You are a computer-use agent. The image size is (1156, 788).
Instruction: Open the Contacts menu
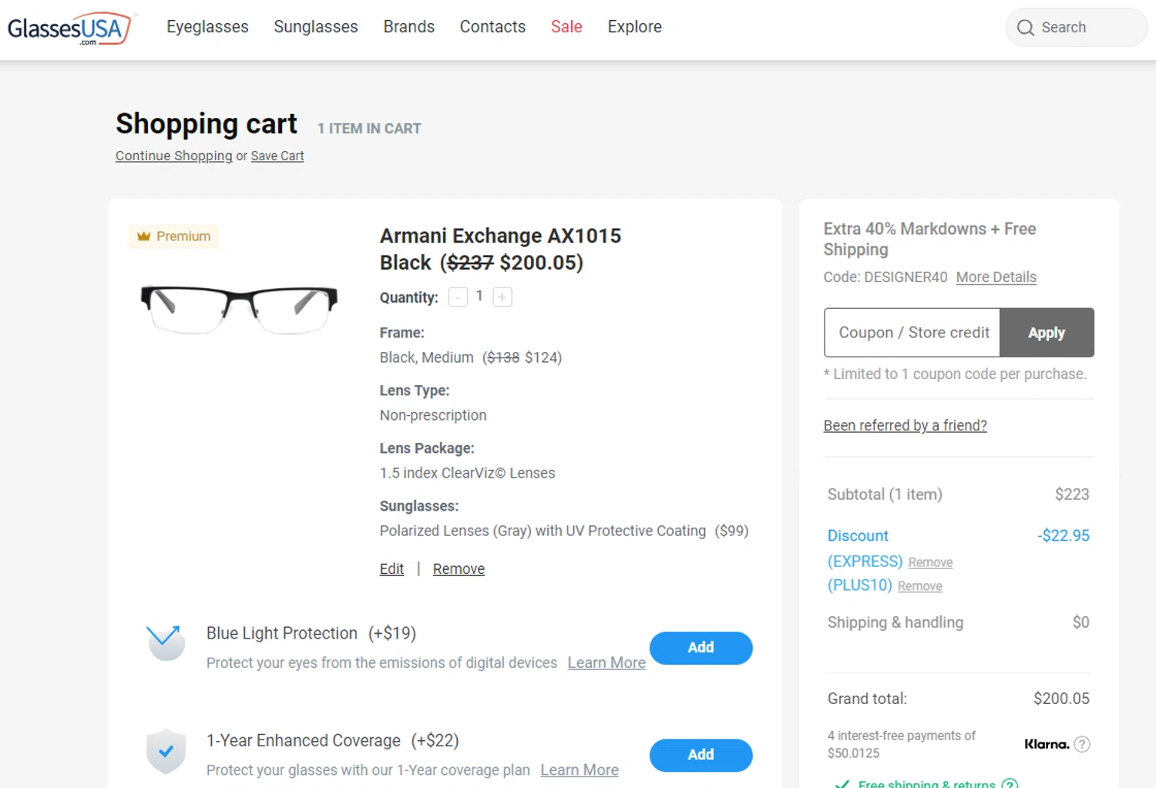[492, 27]
